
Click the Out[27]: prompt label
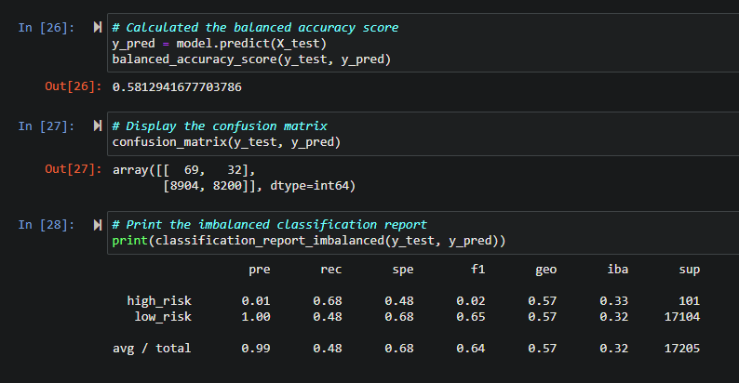tap(73, 169)
